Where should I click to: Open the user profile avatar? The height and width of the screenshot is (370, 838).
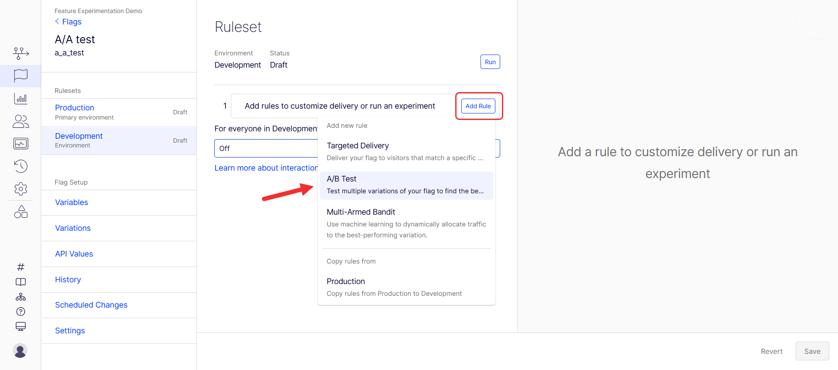coord(20,350)
